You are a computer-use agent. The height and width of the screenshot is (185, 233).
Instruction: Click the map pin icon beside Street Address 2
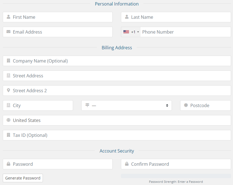8,91
